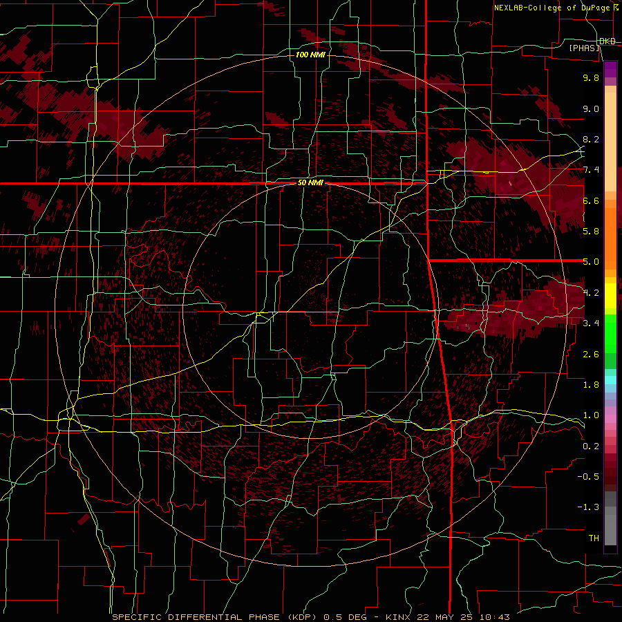Click the yellow band of color scale
Image resolution: width=622 pixels, height=622 pixels.
tap(610, 296)
